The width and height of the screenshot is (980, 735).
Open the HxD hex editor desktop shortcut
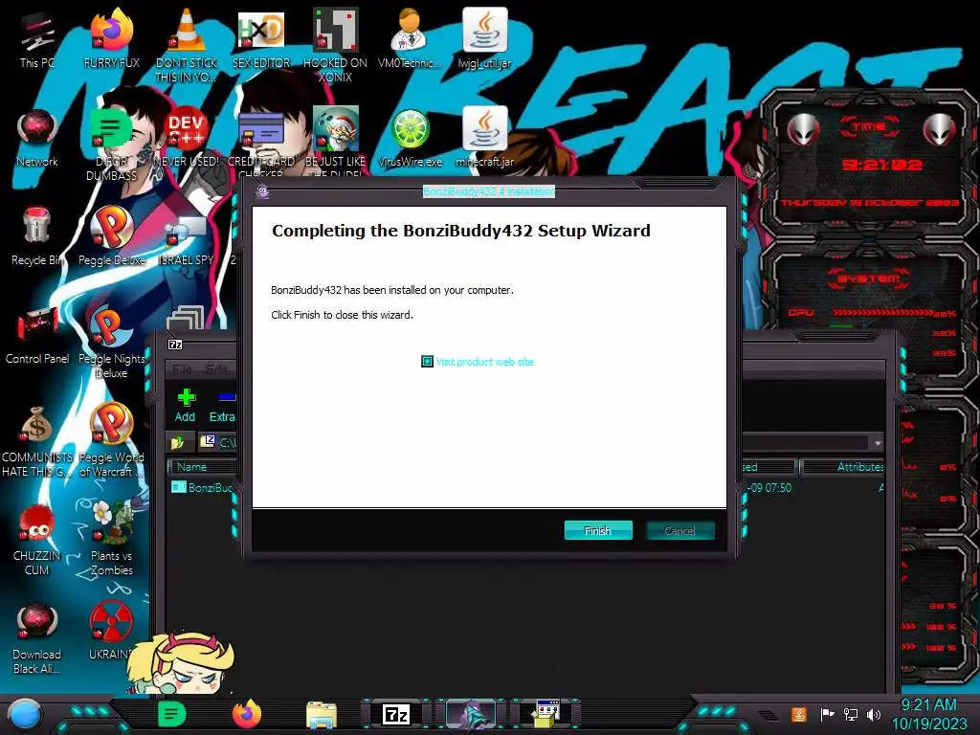tap(261, 38)
